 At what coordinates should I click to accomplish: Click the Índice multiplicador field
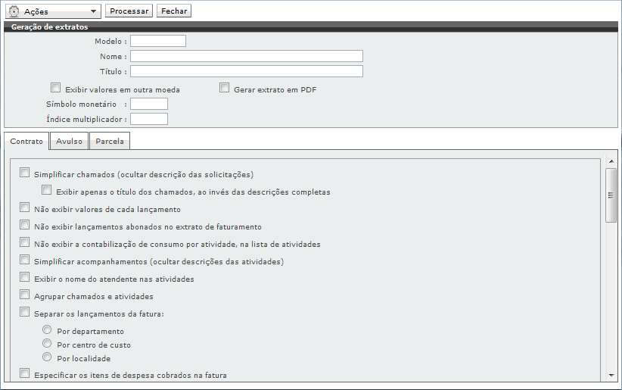(149, 119)
